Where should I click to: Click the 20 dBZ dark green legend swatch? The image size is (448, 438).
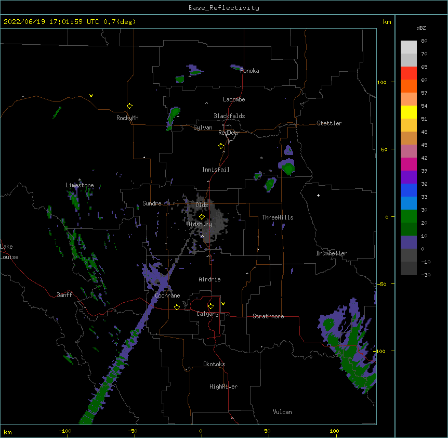[x=409, y=229]
